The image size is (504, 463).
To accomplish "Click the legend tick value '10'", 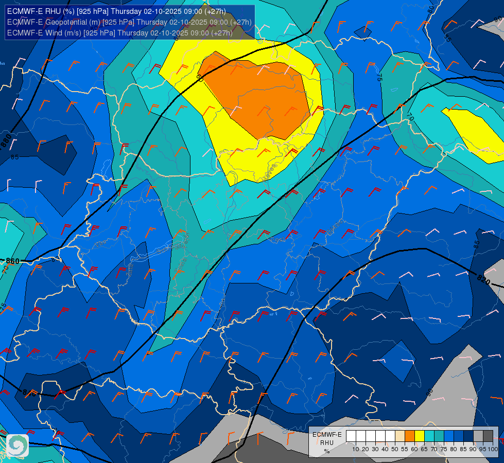I will click(x=356, y=449).
